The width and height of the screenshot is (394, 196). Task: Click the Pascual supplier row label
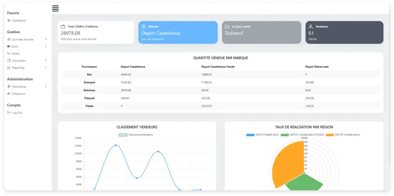[89, 98]
